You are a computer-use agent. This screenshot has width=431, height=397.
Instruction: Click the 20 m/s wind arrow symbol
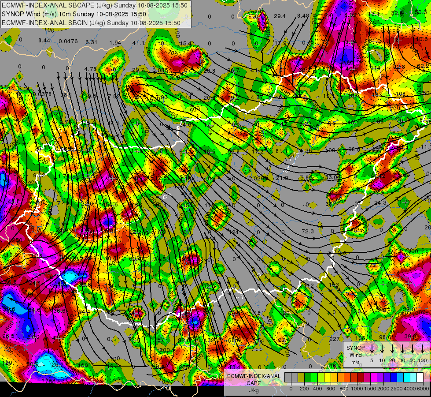point(392,348)
